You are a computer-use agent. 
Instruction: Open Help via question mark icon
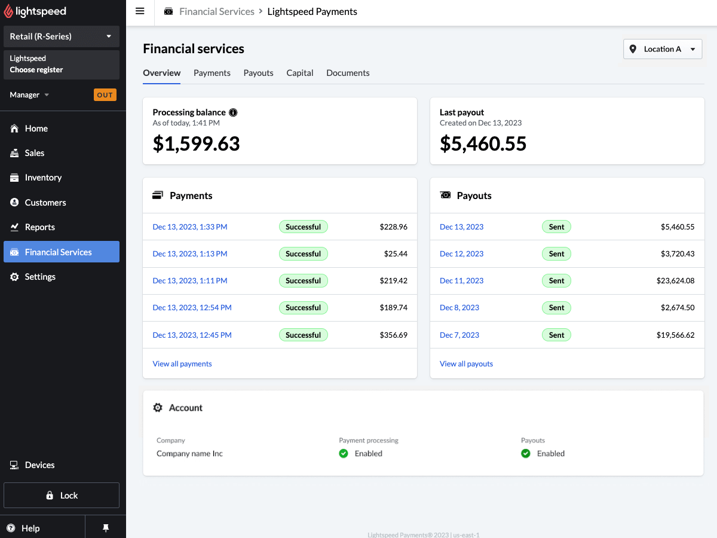11,528
